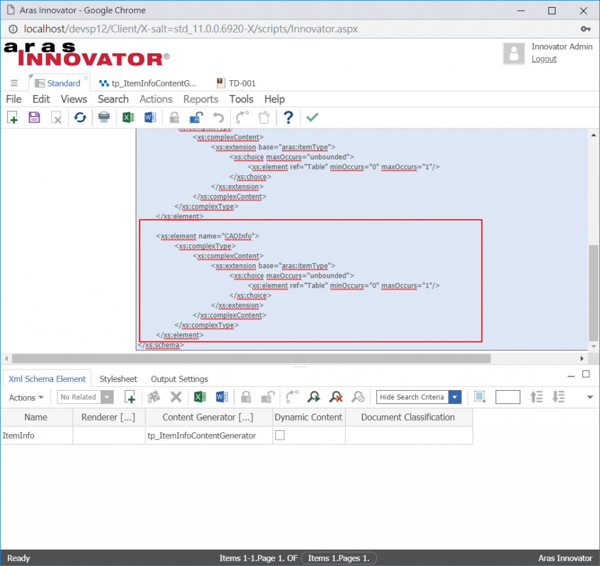Open the Actions dropdown in relationships toolbar

[x=26, y=398]
